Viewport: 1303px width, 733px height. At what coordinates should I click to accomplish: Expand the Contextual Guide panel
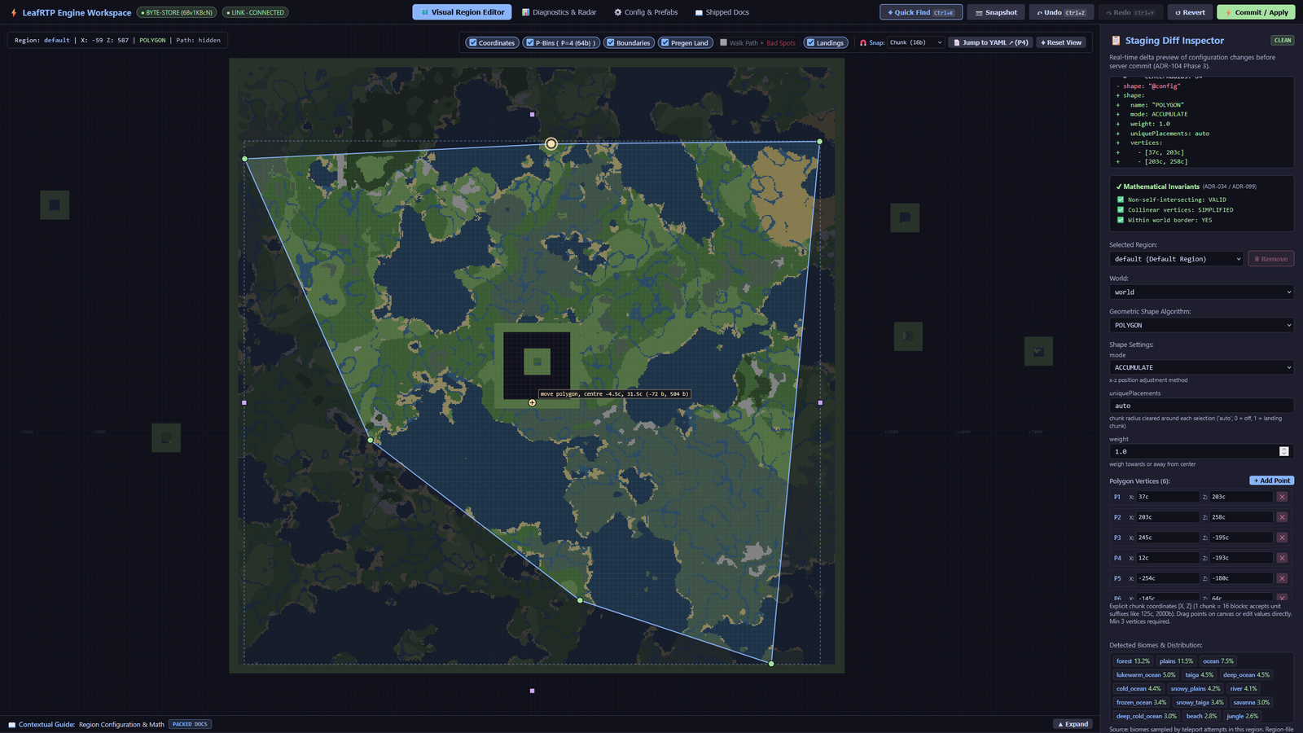click(x=1073, y=724)
